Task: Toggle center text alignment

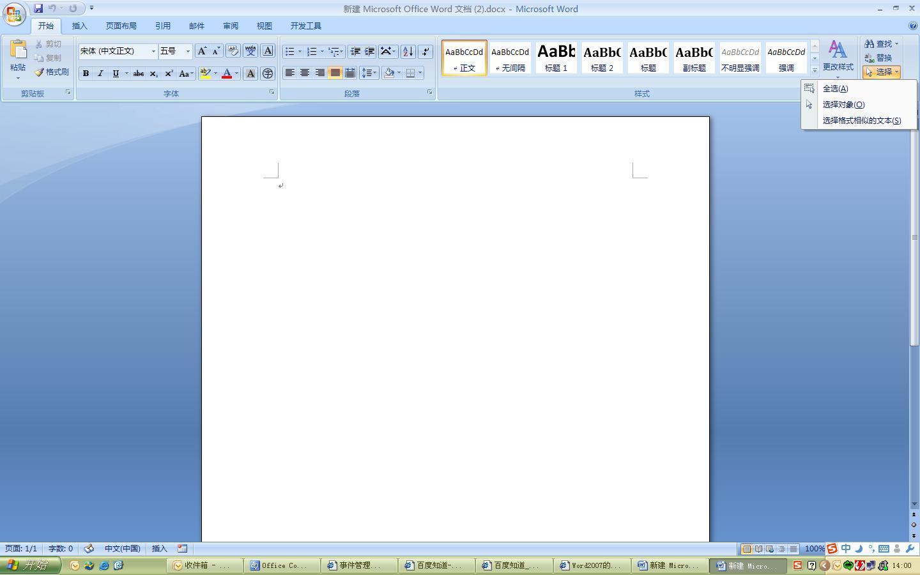Action: [305, 73]
